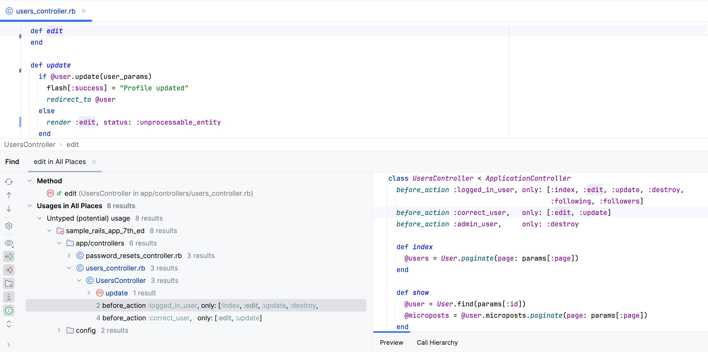Navigate to the previous occurrence

click(x=9, y=195)
